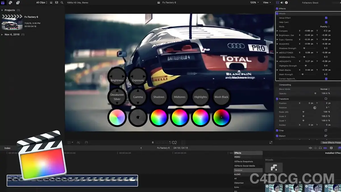Click the Save Effects Preset button

[x=331, y=143]
